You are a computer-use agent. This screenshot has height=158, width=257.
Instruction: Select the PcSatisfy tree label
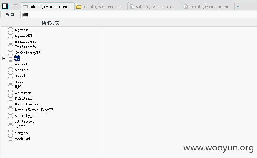[25, 99]
